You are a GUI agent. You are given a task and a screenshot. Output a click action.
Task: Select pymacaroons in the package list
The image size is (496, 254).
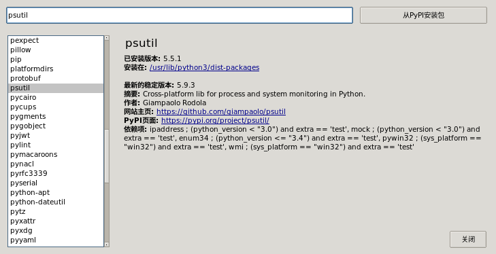tap(56, 154)
